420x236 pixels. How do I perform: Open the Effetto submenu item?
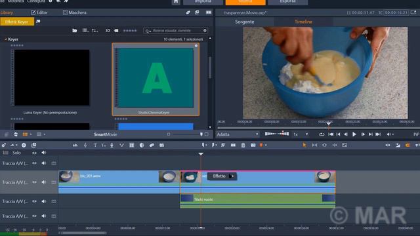pyautogui.click(x=222, y=176)
